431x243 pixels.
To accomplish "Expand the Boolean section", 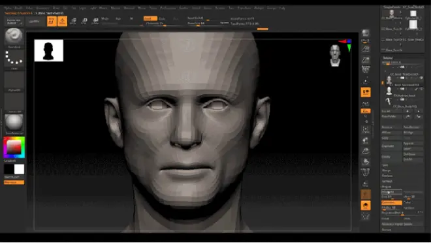I will pos(387,176).
